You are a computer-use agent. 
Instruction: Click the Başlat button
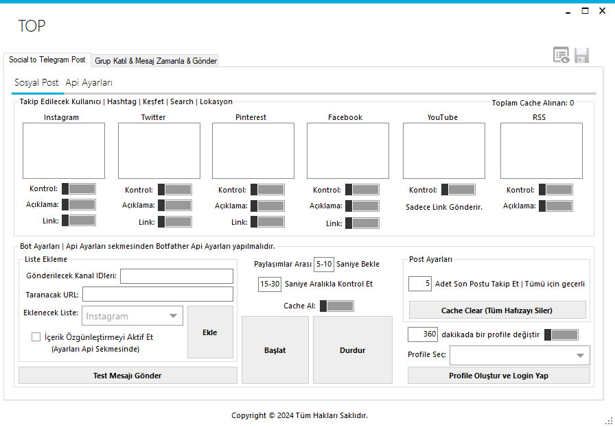(x=275, y=350)
